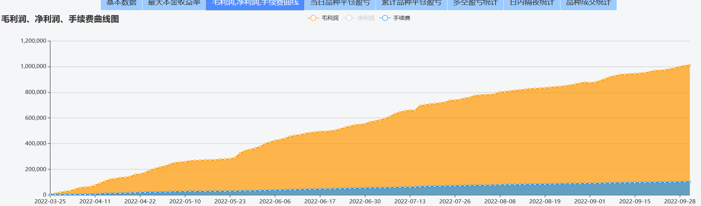Click the 200,000 y-axis label
This screenshot has width=701, height=206.
(x=36, y=169)
